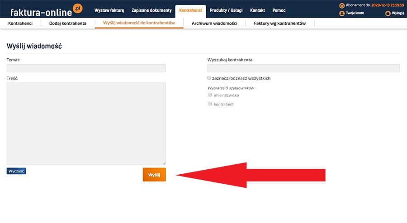Check the imie nazwisko checkbox
The width and height of the screenshot is (407, 223).
click(210, 95)
